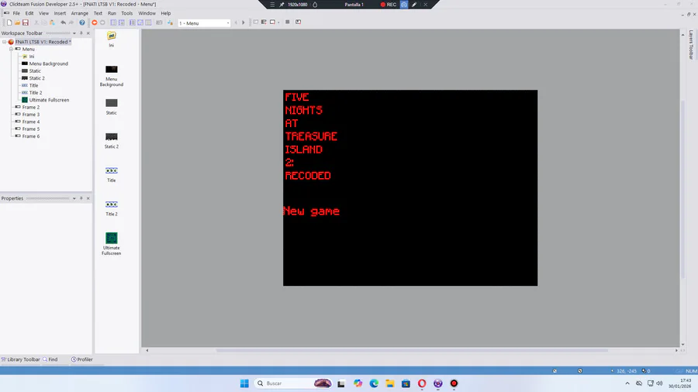
Task: Open the frame selector combo box '1 - Menu'
Action: (x=204, y=23)
